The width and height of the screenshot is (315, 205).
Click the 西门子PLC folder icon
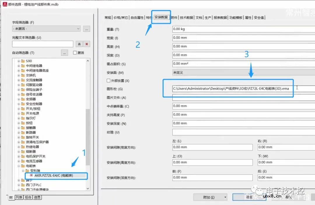coord(23,184)
